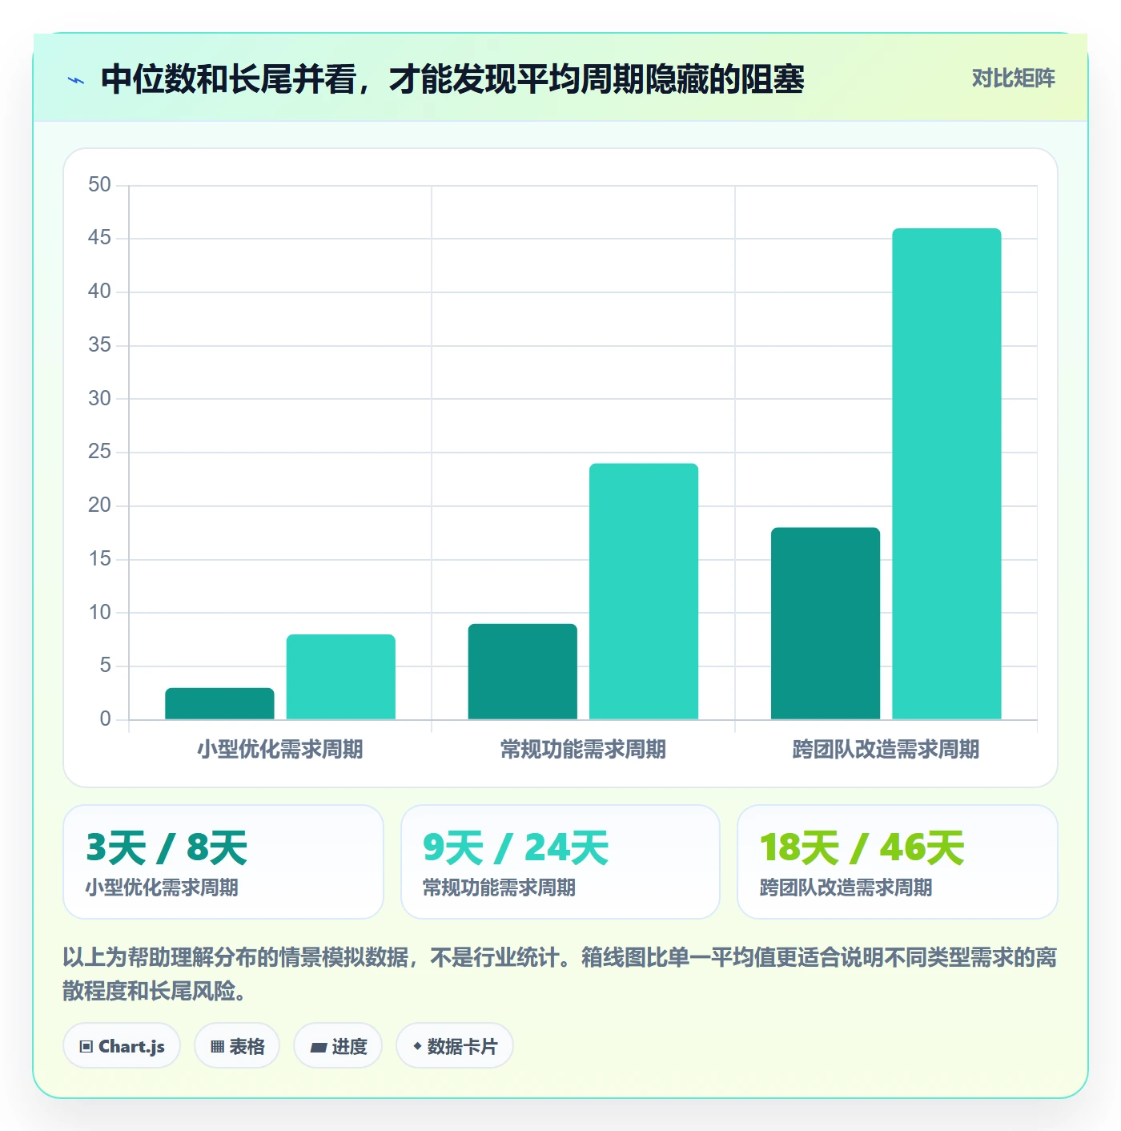Click the dark bar for 小型优化需求周期
This screenshot has height=1131, width=1121.
pyautogui.click(x=219, y=703)
